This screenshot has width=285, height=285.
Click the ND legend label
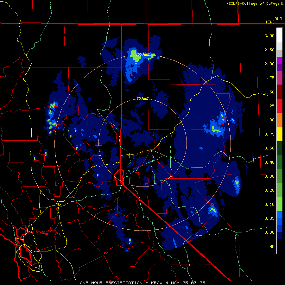[x=272, y=247]
